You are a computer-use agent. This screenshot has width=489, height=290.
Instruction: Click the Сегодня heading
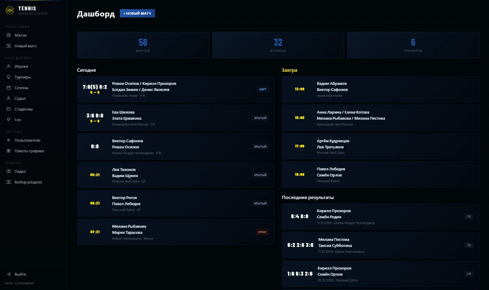point(86,70)
